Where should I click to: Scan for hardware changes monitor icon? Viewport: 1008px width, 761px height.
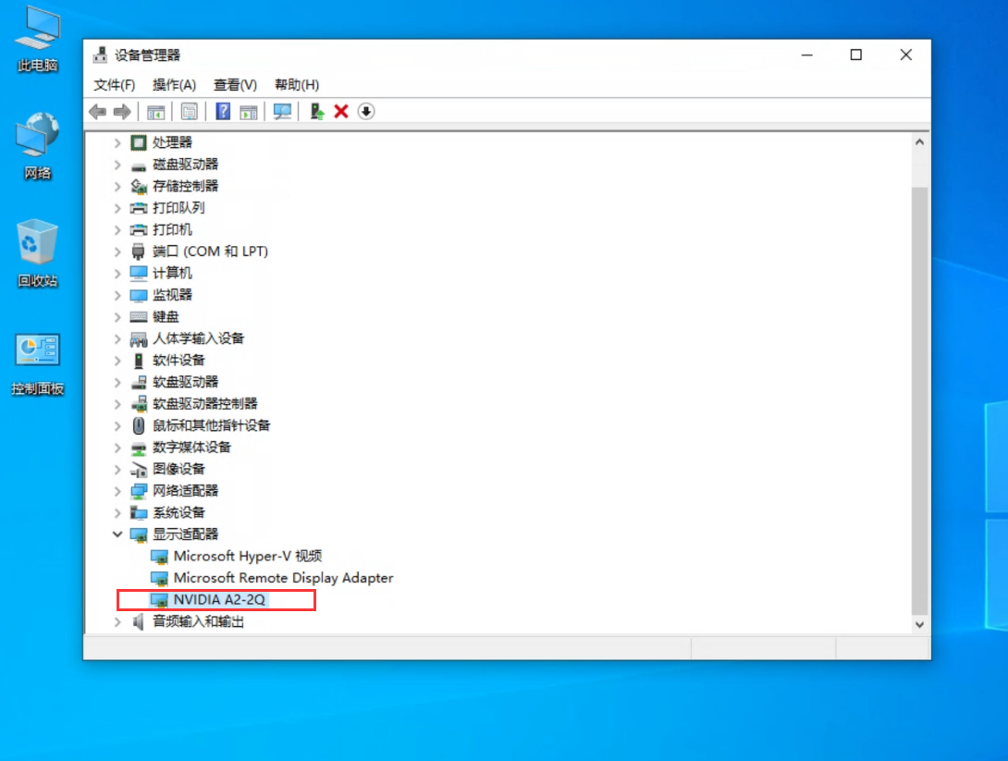[282, 112]
